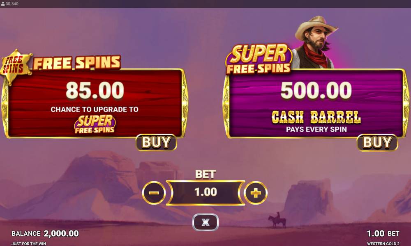
Task: Click the Balance 2,000.00 display
Action: pos(45,233)
